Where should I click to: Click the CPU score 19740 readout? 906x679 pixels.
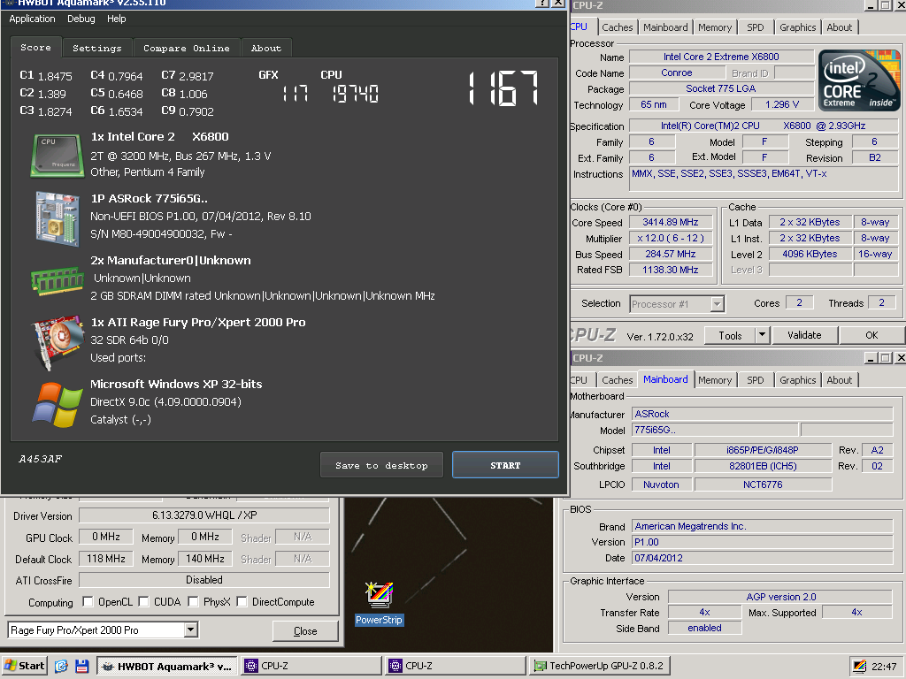point(356,94)
